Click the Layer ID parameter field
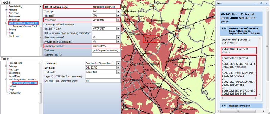 click(103, 76)
